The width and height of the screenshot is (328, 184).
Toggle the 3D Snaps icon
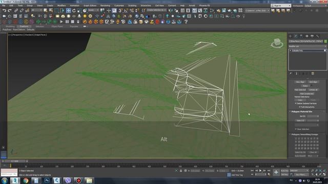(x=120, y=10)
